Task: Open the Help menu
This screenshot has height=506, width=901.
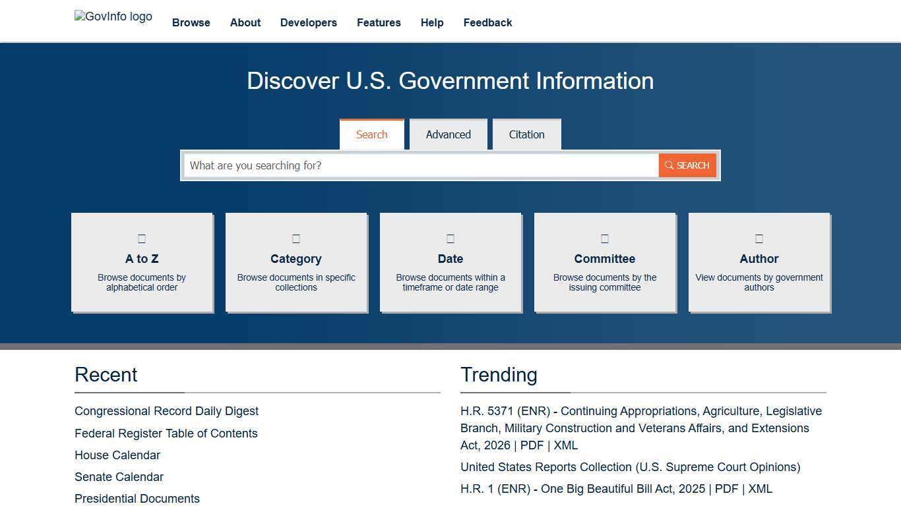Action: pos(432,22)
